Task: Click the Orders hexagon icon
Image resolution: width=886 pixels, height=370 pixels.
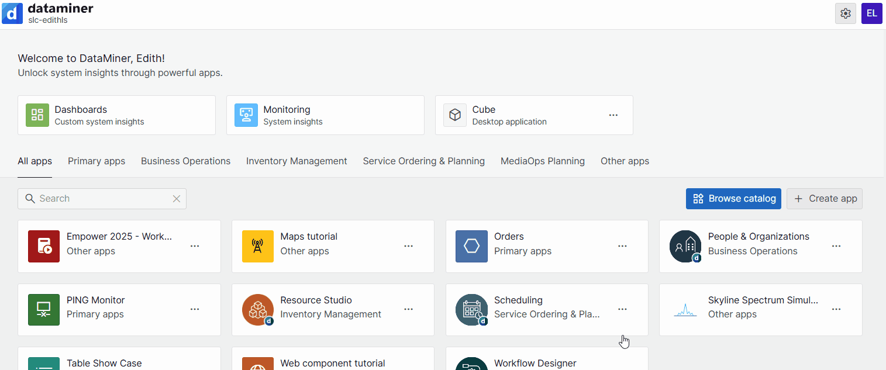Action: 471,246
